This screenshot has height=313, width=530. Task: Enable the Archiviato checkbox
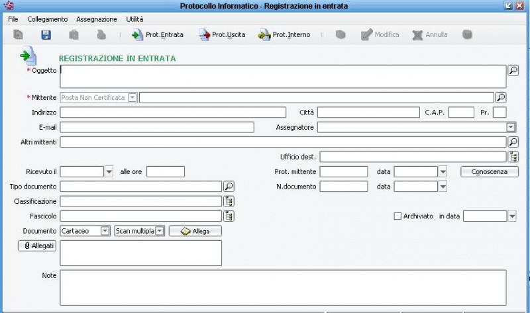coord(397,216)
